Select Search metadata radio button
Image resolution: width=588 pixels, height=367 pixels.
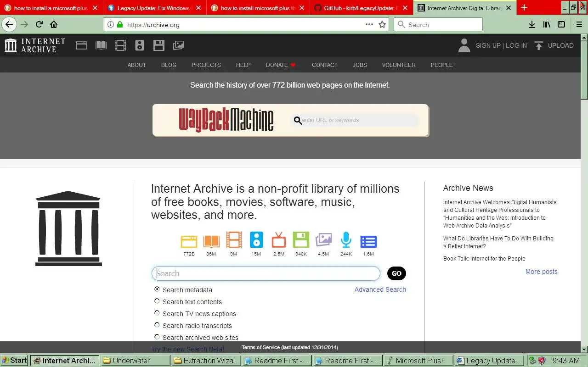click(157, 289)
